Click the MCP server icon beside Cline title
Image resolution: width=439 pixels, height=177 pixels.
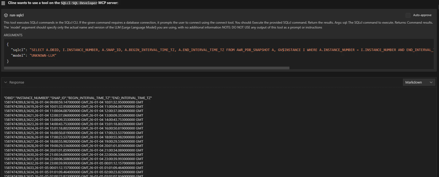[3, 3]
